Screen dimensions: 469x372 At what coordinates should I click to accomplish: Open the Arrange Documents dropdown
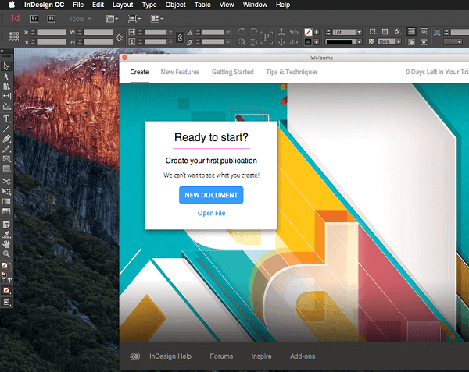point(157,19)
